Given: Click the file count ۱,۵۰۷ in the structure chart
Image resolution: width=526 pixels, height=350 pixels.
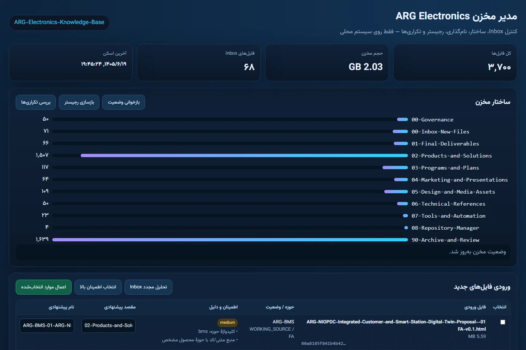Looking at the screenshot, I should click(x=42, y=155).
